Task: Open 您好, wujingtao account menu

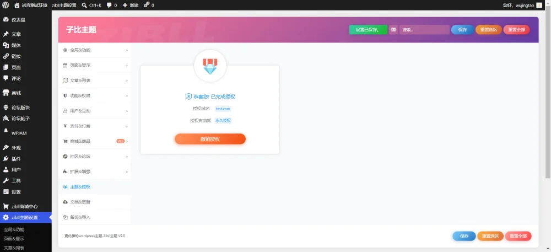Action: (522, 6)
